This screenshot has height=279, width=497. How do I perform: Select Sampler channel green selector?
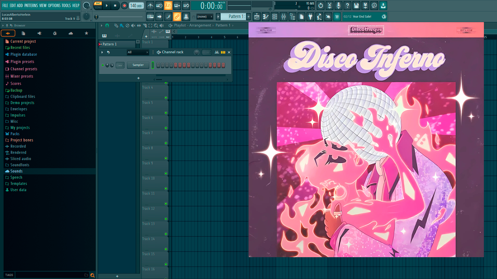click(153, 65)
